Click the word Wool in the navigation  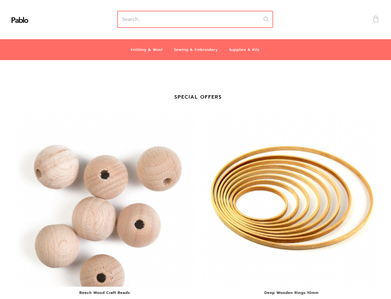pos(157,50)
